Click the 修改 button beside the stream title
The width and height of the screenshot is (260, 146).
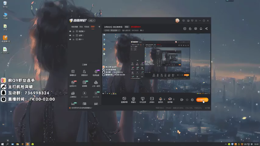coord(127,27)
